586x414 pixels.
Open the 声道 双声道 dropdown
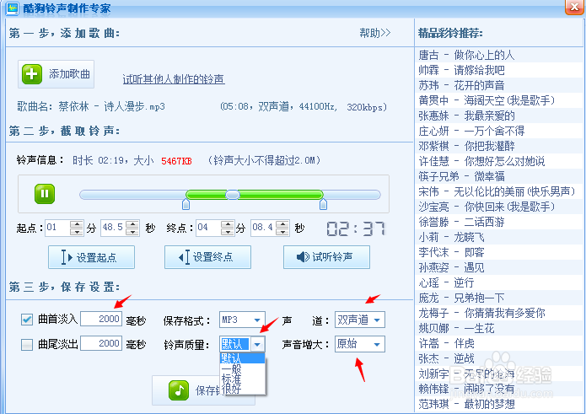tap(359, 320)
